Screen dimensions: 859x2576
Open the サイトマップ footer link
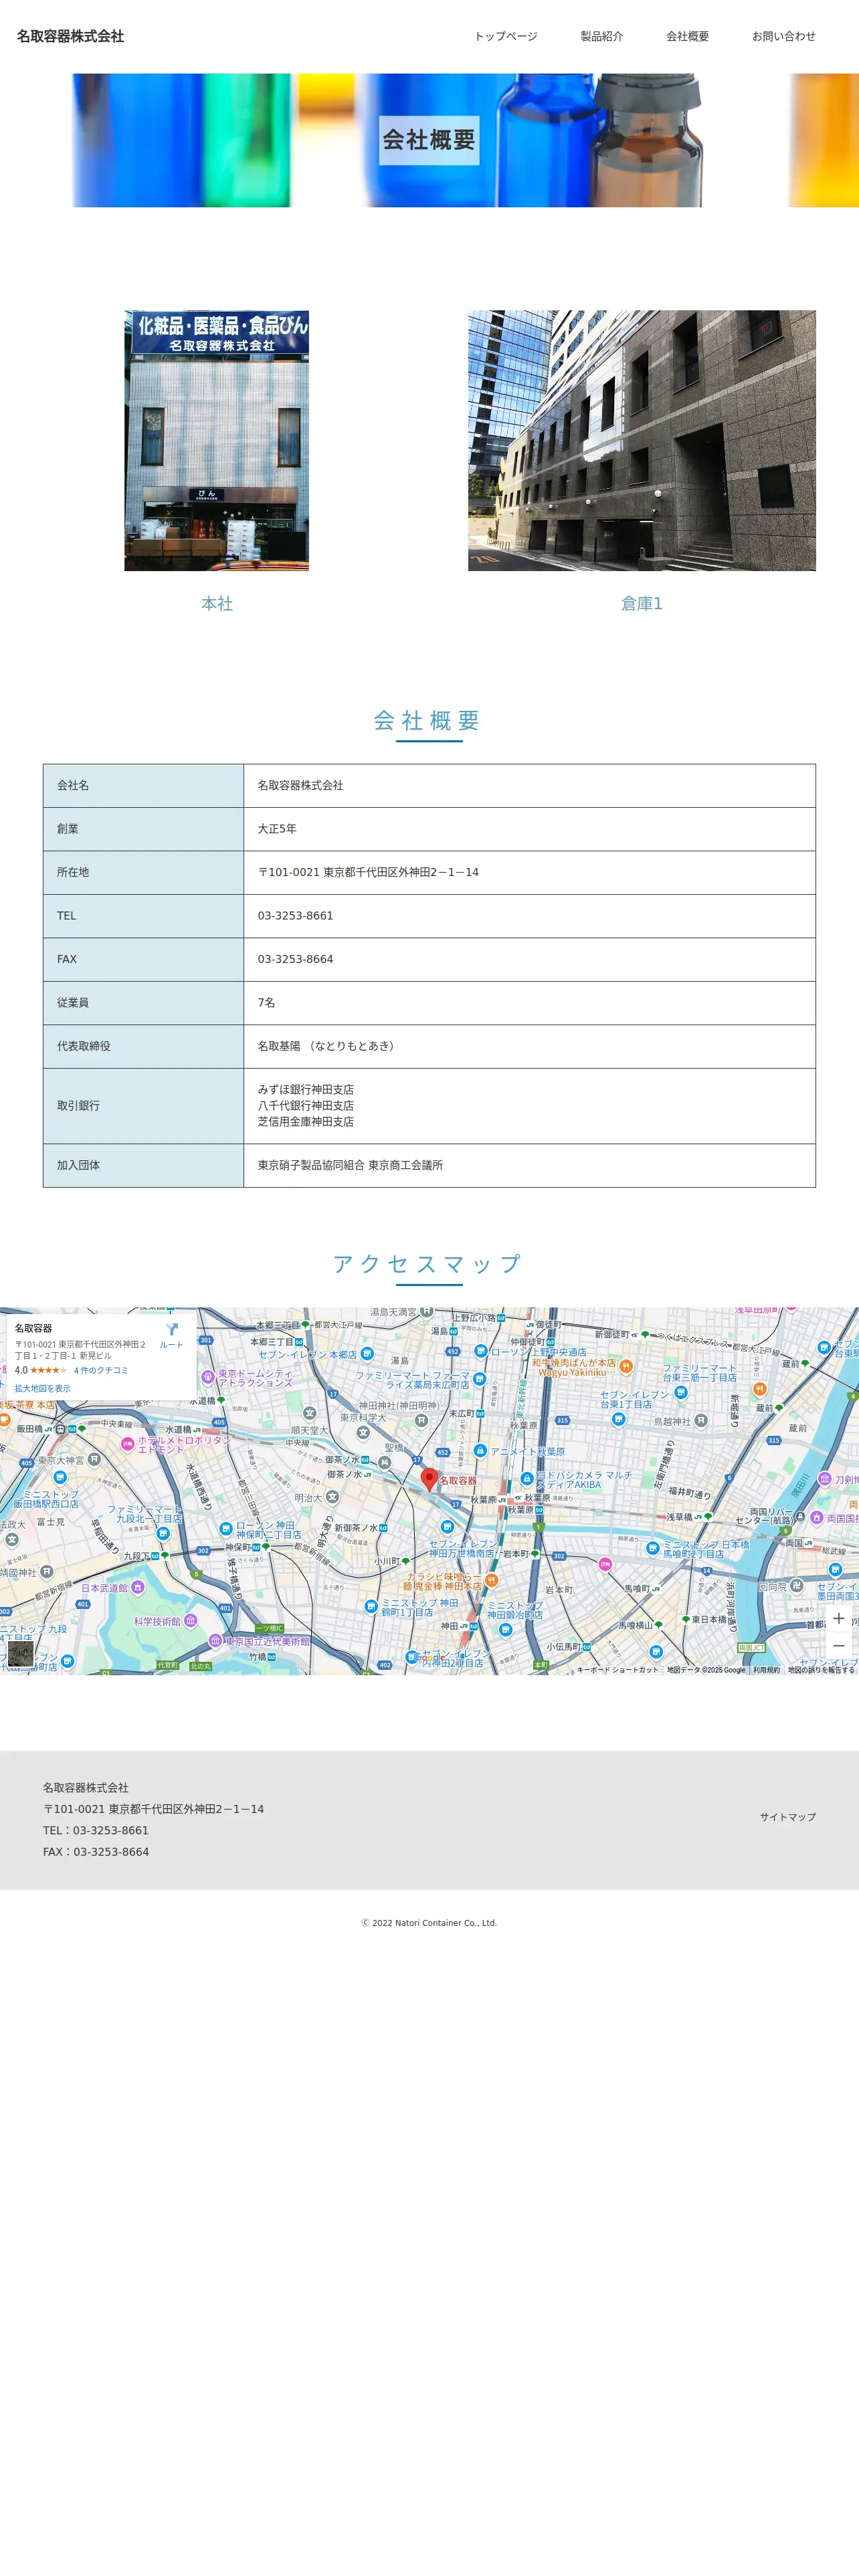click(x=788, y=1817)
